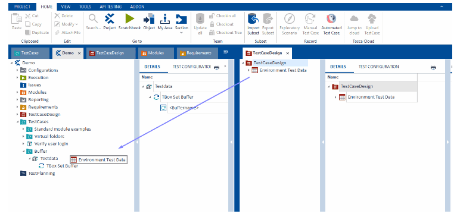Switch to the Modules tab

click(156, 54)
